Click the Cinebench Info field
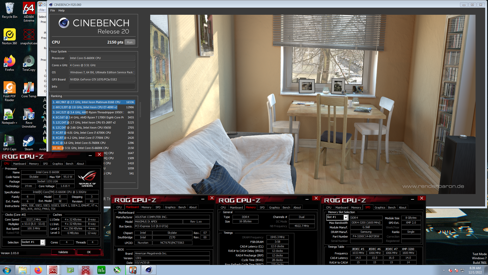This screenshot has height=275, width=488. click(102, 87)
